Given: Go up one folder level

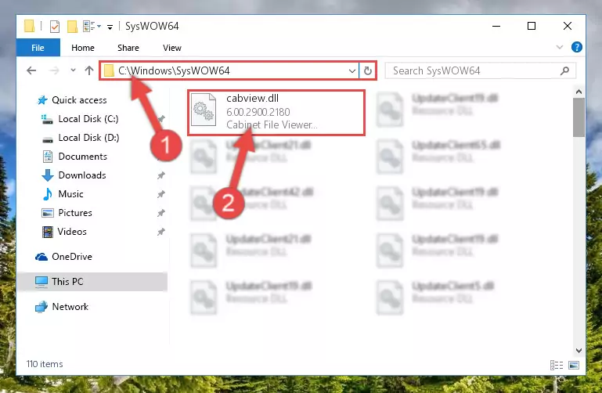Looking at the screenshot, I should pyautogui.click(x=89, y=70).
